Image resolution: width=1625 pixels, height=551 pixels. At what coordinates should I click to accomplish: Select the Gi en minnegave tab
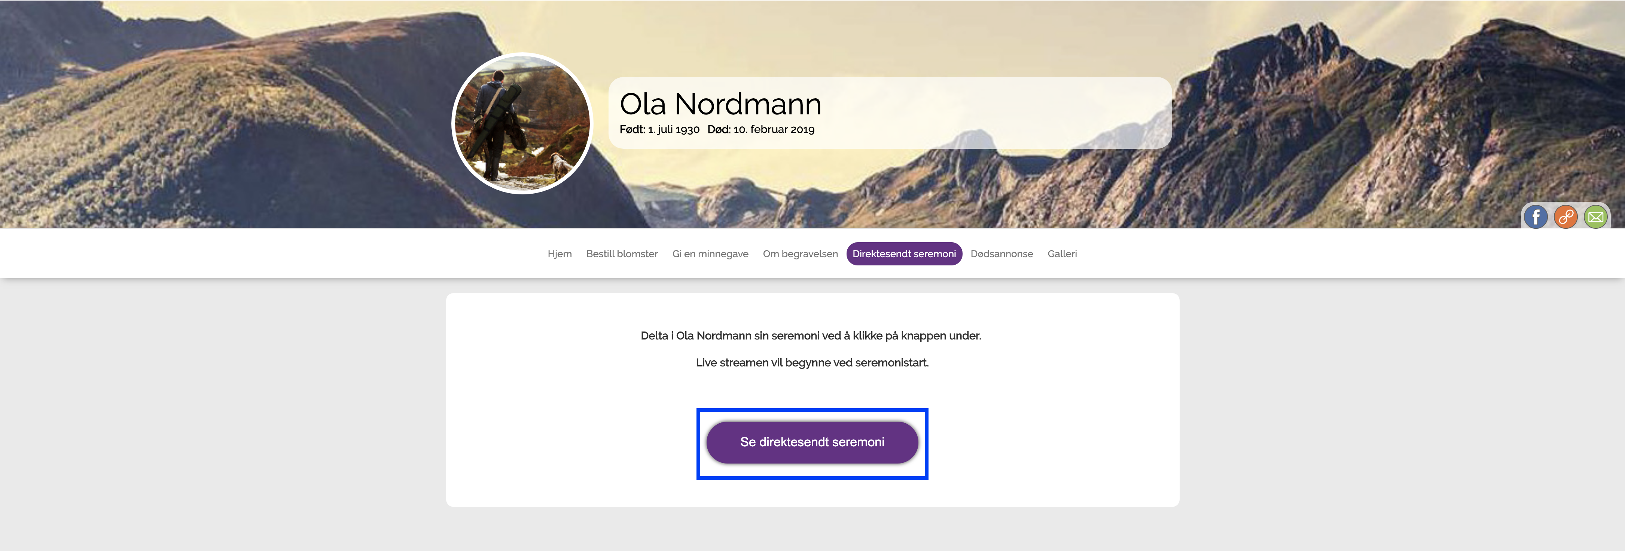[710, 253]
